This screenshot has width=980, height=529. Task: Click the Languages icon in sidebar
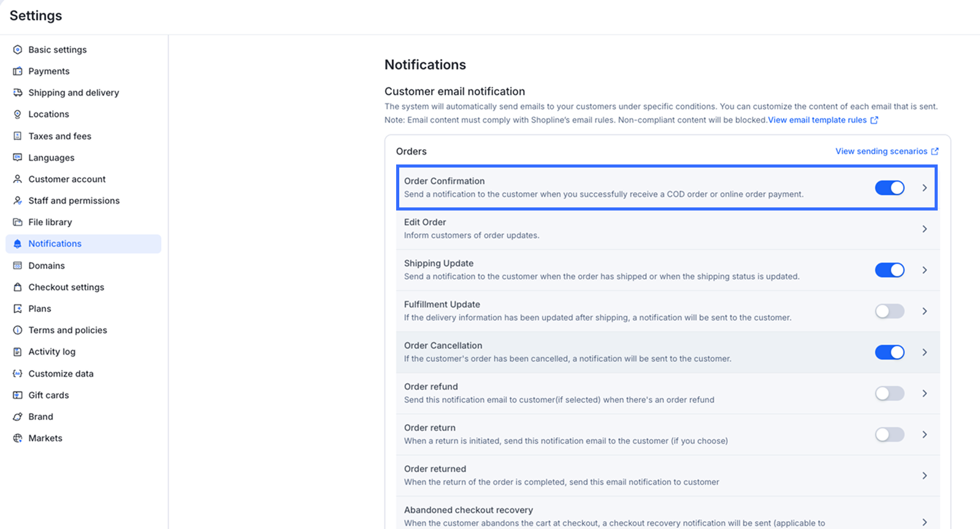point(18,158)
